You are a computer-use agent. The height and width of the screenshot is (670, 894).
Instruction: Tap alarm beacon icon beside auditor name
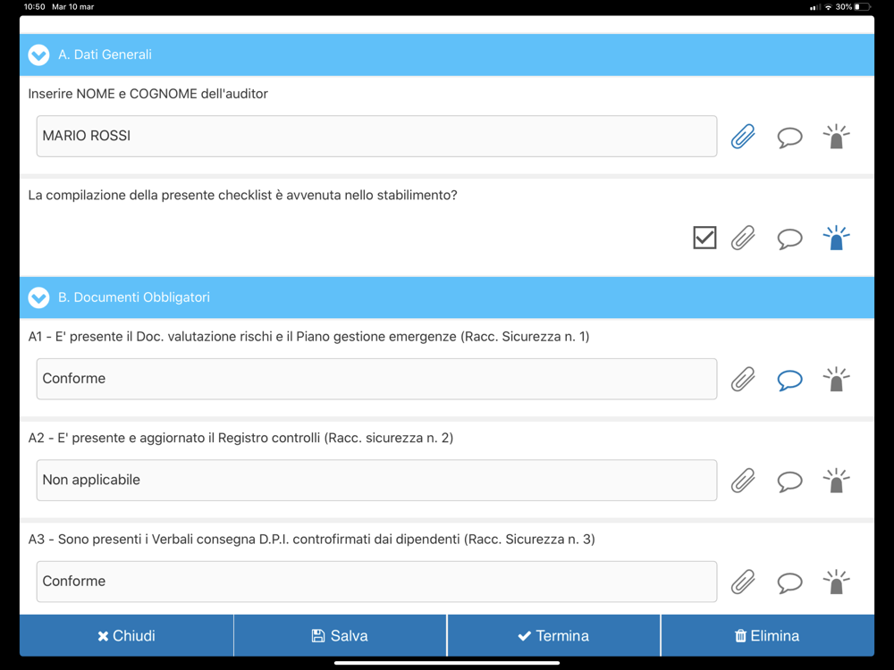[x=837, y=137]
